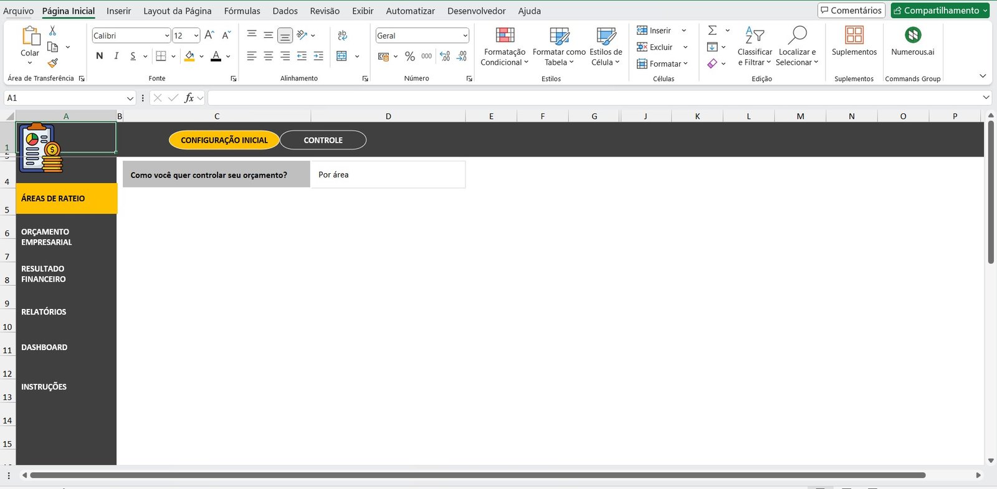Select the 'Por área' cell
This screenshot has height=489, width=997.
point(388,175)
